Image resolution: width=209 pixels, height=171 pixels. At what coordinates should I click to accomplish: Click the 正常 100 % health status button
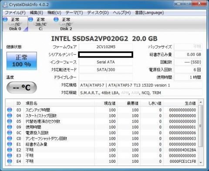(22, 61)
